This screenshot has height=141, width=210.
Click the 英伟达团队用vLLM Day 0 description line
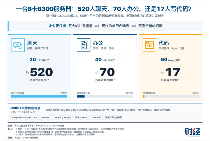108,110
